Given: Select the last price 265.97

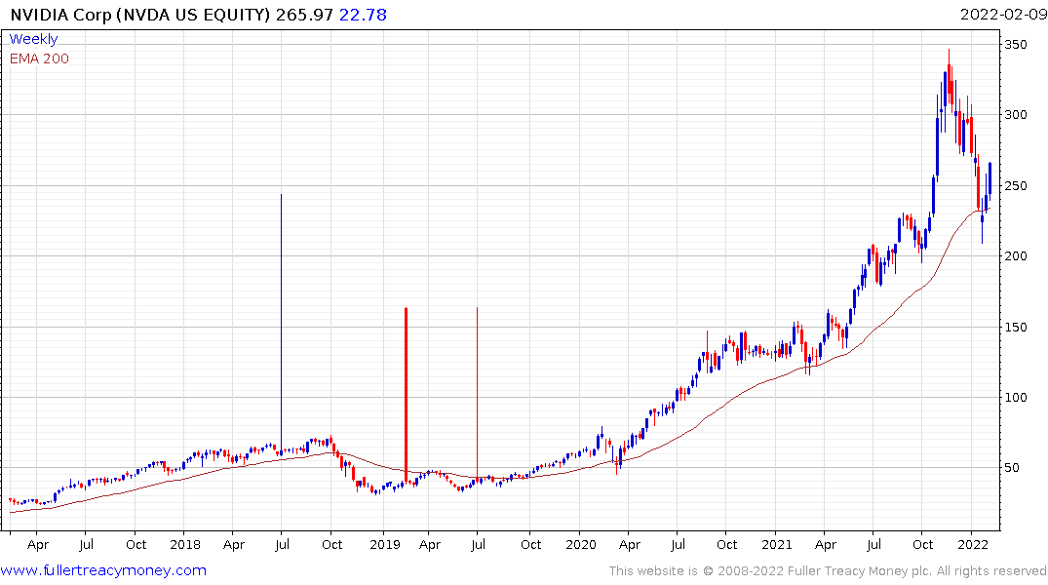Looking at the screenshot, I should click(x=304, y=15).
